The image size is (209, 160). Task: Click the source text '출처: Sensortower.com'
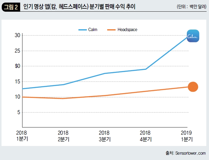tap(186, 153)
